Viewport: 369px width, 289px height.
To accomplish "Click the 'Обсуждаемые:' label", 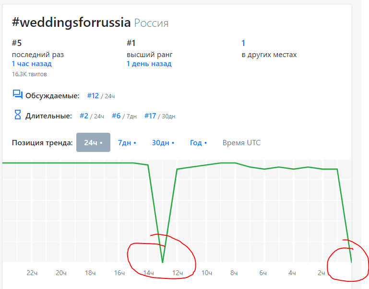I will [x=52, y=96].
